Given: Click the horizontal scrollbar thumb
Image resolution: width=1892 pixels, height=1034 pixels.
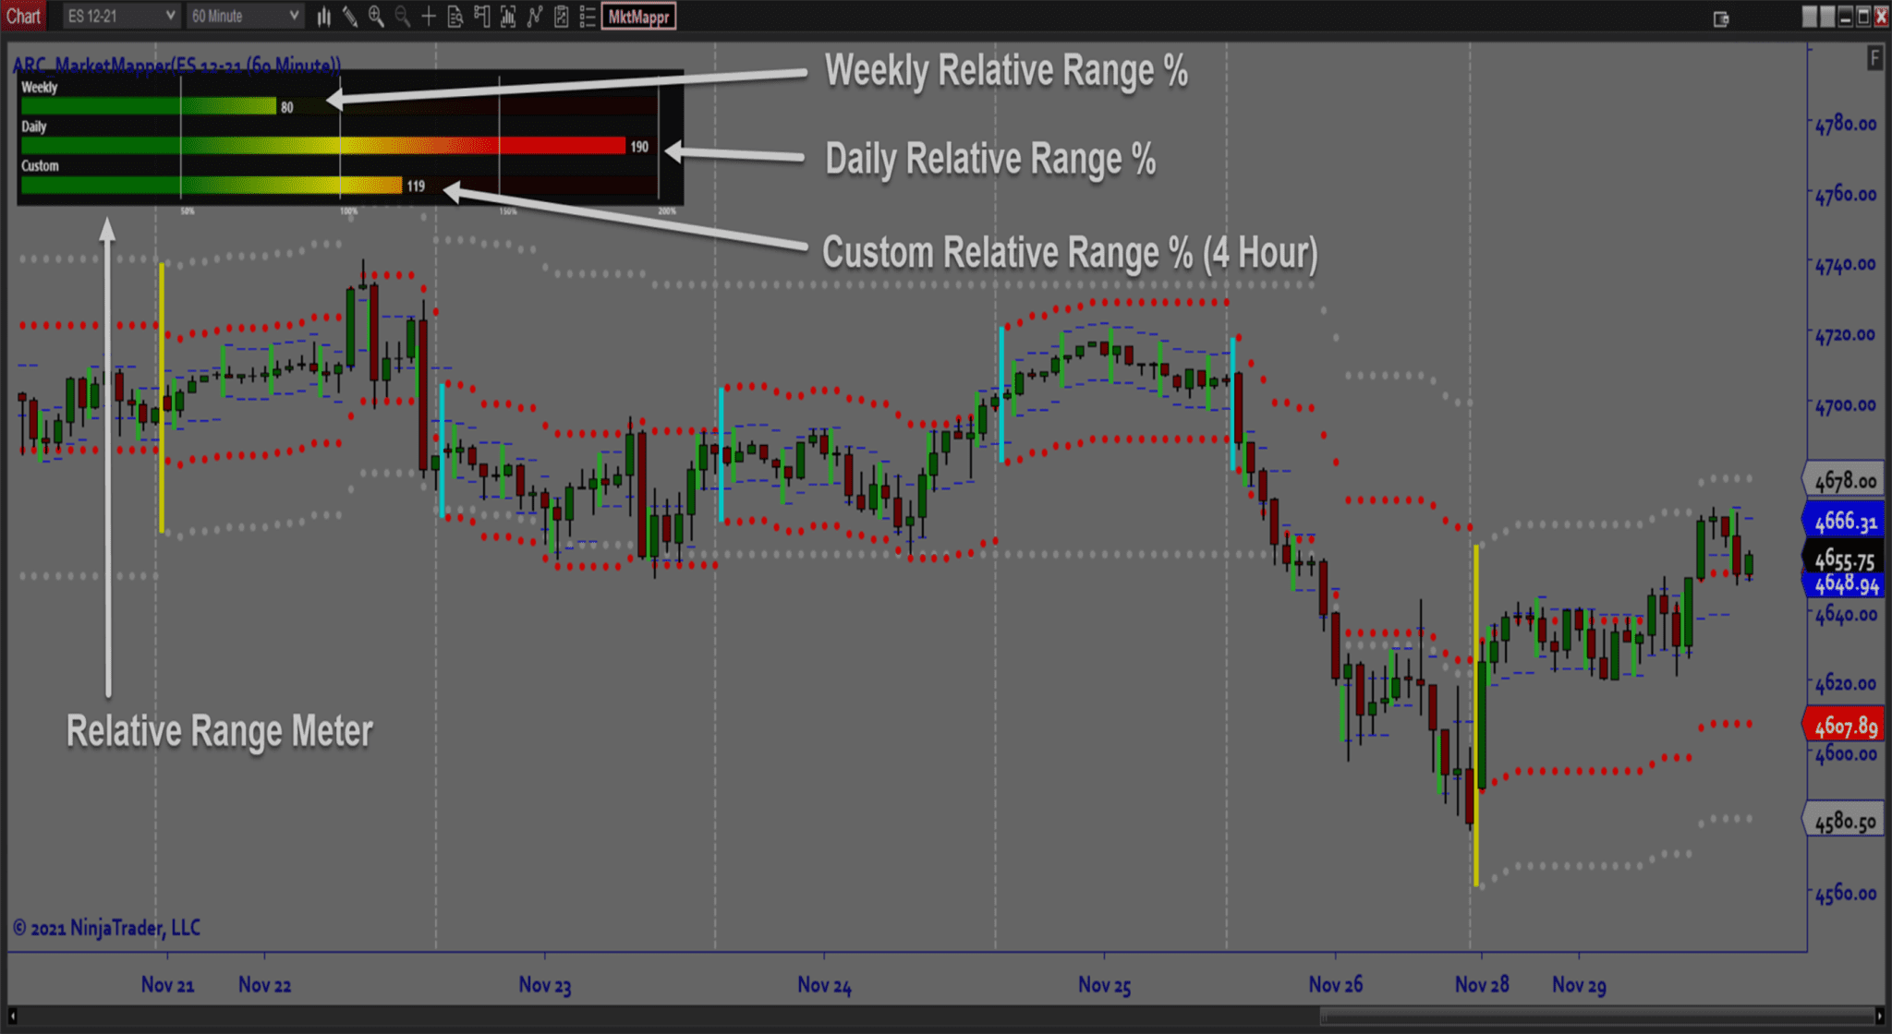Looking at the screenshot, I should [1596, 1016].
